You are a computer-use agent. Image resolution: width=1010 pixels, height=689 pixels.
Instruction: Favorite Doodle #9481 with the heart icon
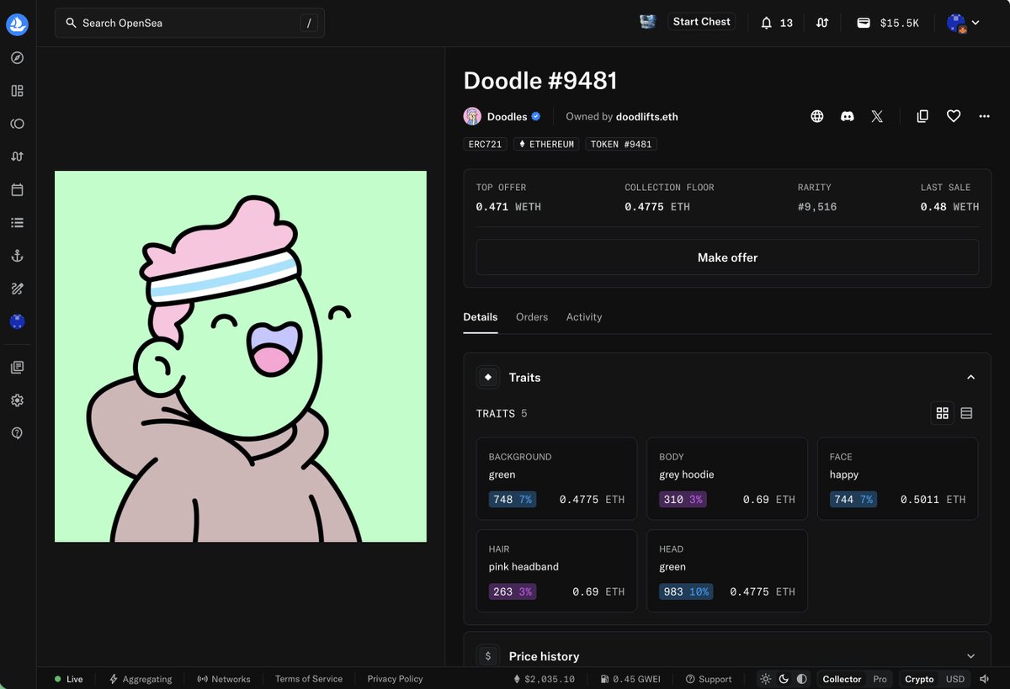click(954, 116)
